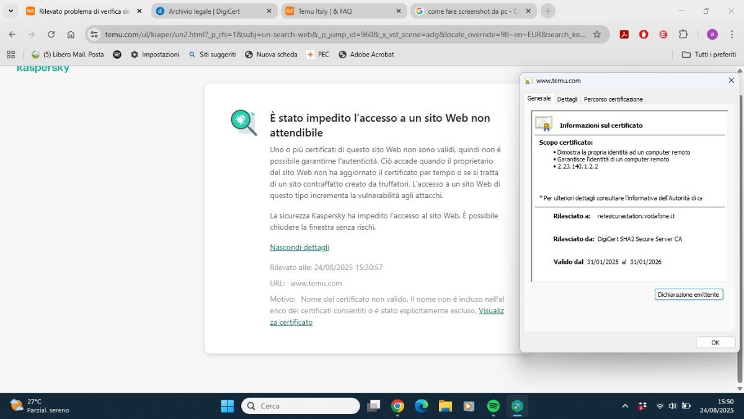Open the Extensions puzzle-piece menu

[x=683, y=35]
